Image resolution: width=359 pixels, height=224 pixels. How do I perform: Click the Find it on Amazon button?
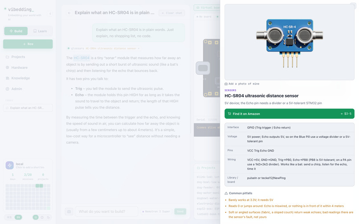290,114
